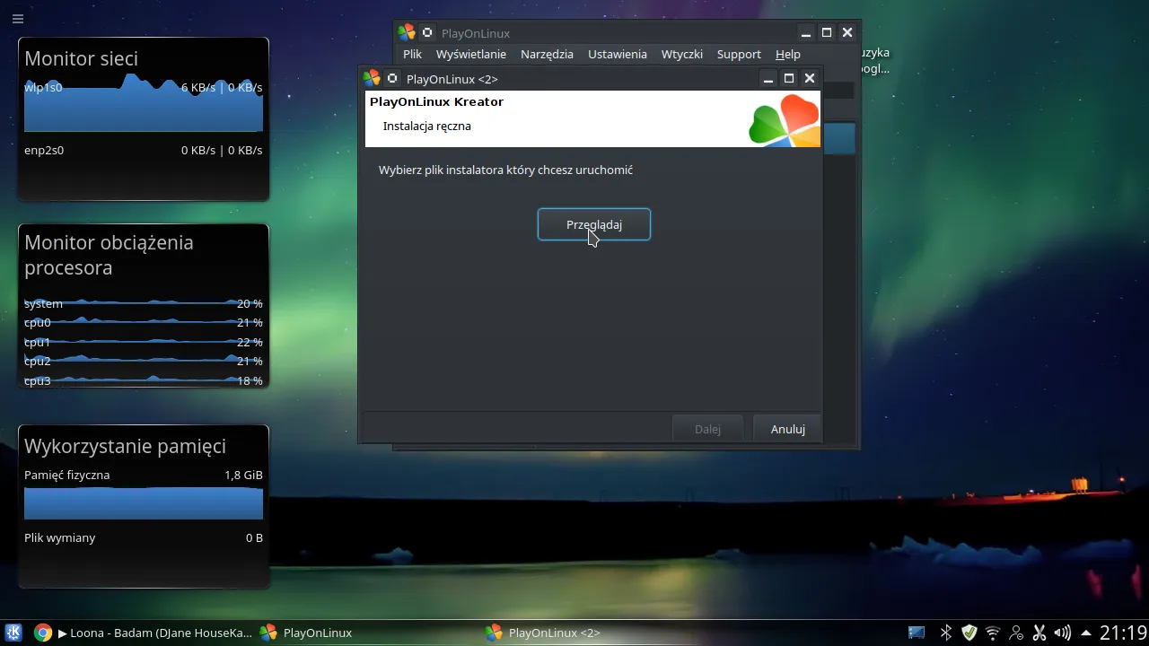This screenshot has width=1149, height=646.
Task: Open the Wi-Fi network tray icon
Action: click(x=993, y=633)
